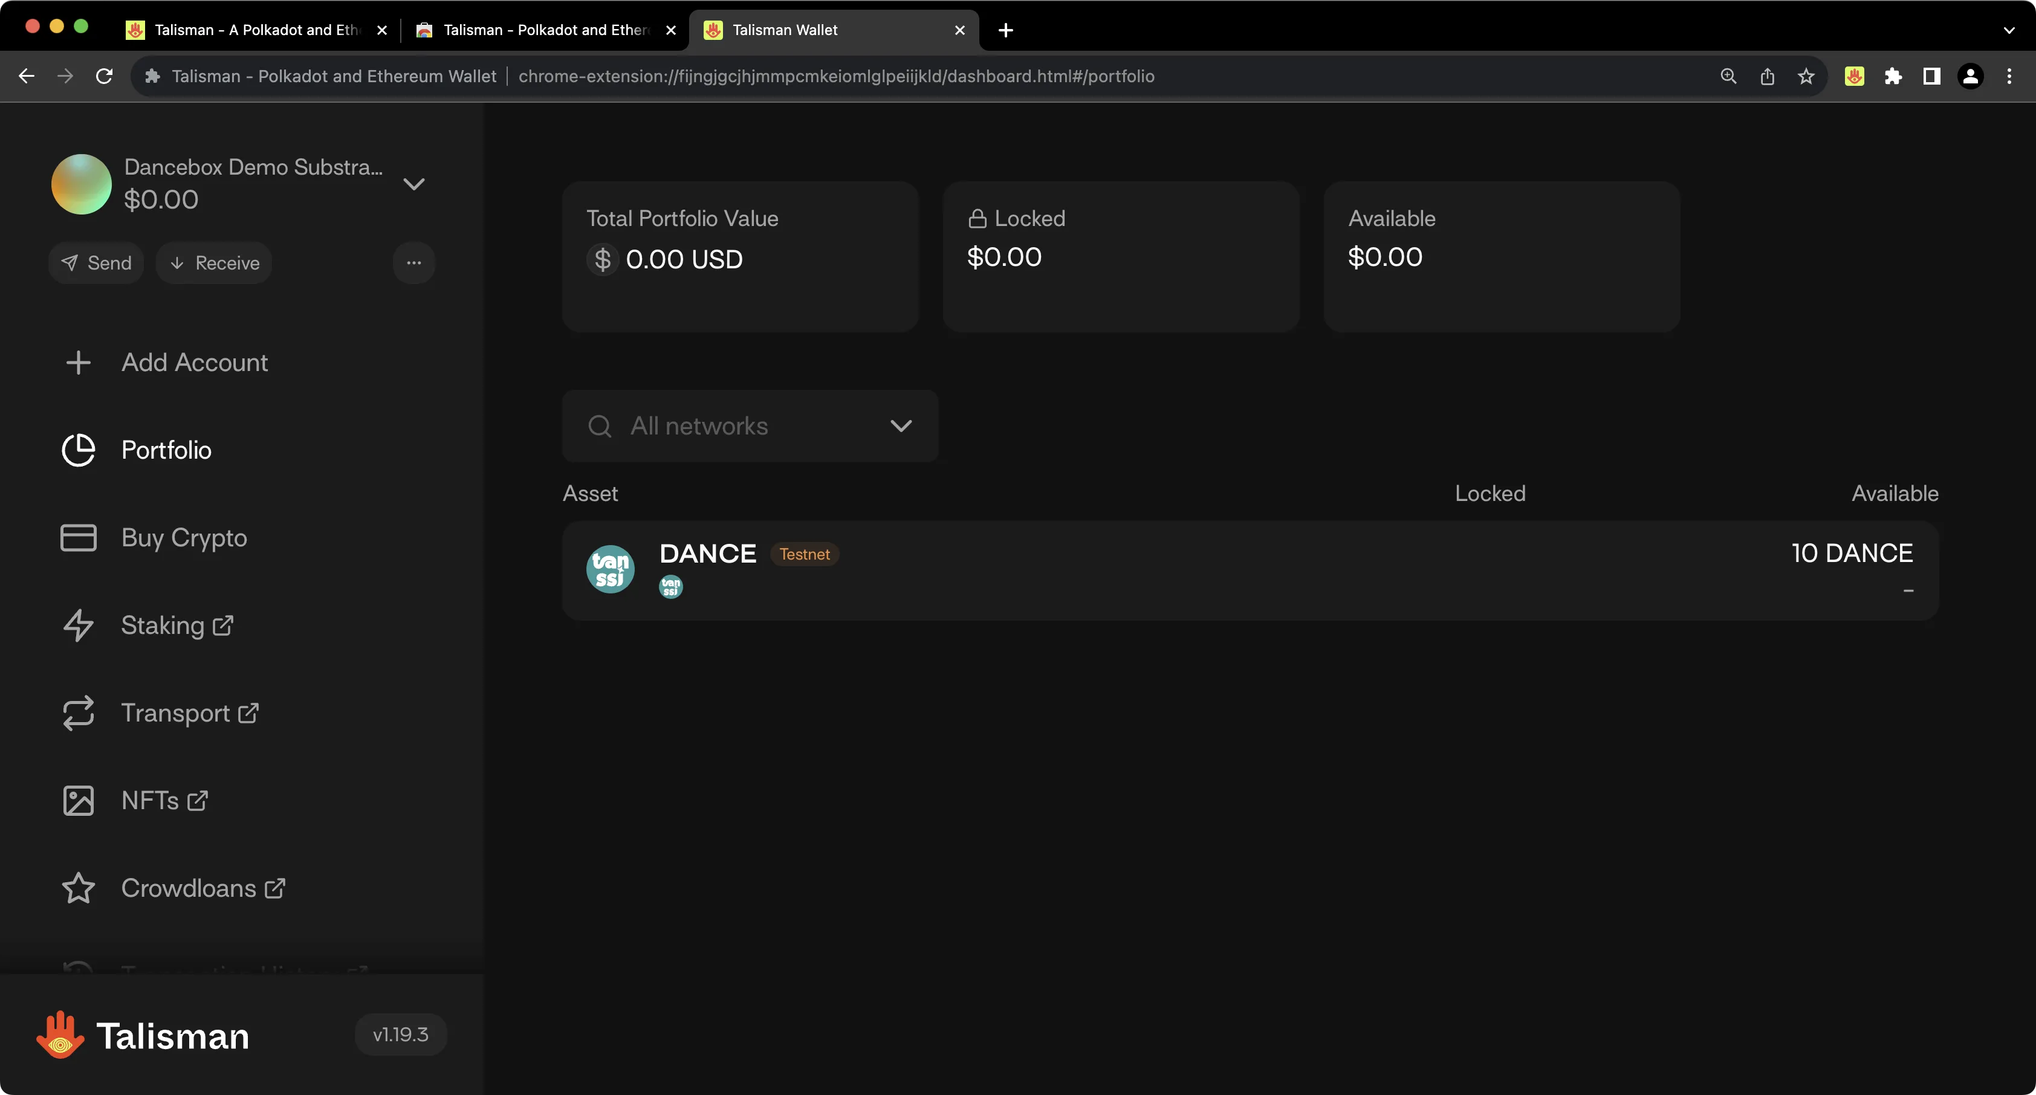Click the account avatar orb
The image size is (2036, 1095).
click(82, 184)
